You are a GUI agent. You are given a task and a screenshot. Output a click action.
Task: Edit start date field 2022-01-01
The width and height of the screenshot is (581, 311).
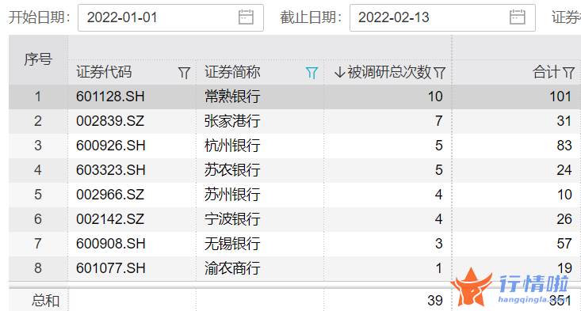click(x=171, y=17)
